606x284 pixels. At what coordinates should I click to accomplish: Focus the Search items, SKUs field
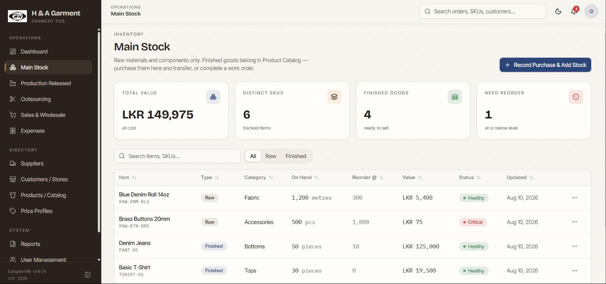pos(177,156)
